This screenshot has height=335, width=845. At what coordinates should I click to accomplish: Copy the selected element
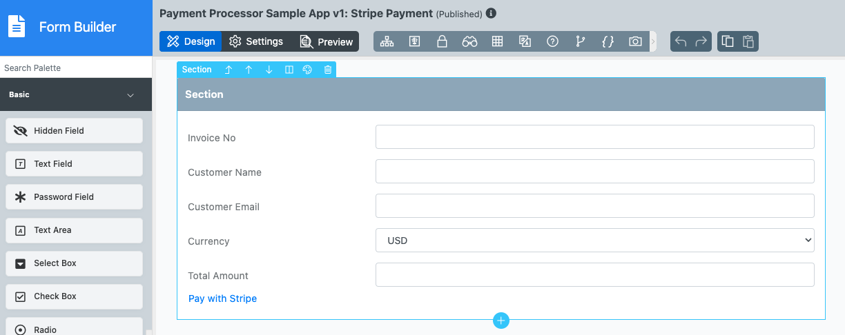point(728,41)
